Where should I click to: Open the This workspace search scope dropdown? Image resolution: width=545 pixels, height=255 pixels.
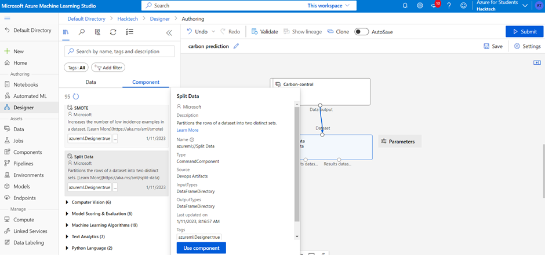[329, 6]
